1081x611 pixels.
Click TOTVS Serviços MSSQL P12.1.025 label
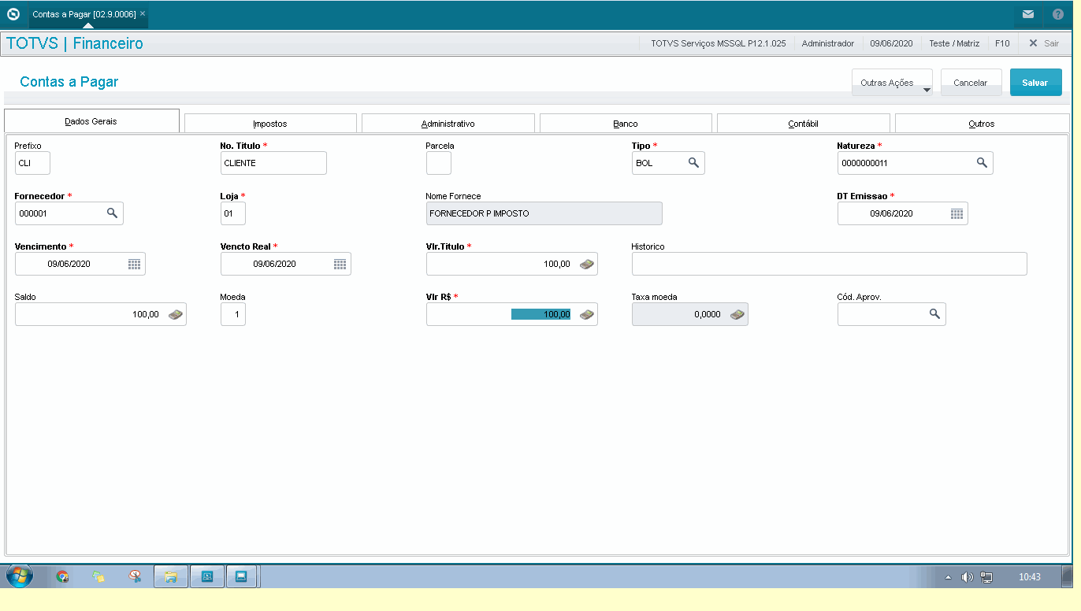pyautogui.click(x=718, y=43)
